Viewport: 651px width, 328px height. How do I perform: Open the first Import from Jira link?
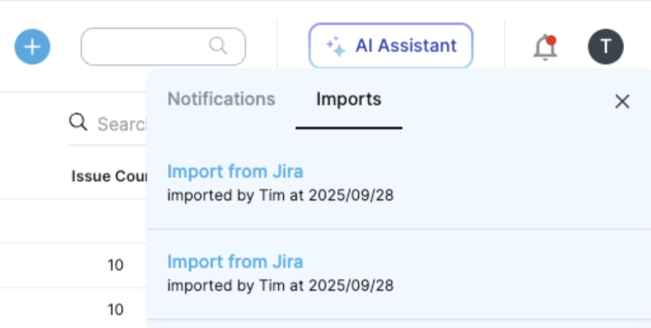(235, 171)
